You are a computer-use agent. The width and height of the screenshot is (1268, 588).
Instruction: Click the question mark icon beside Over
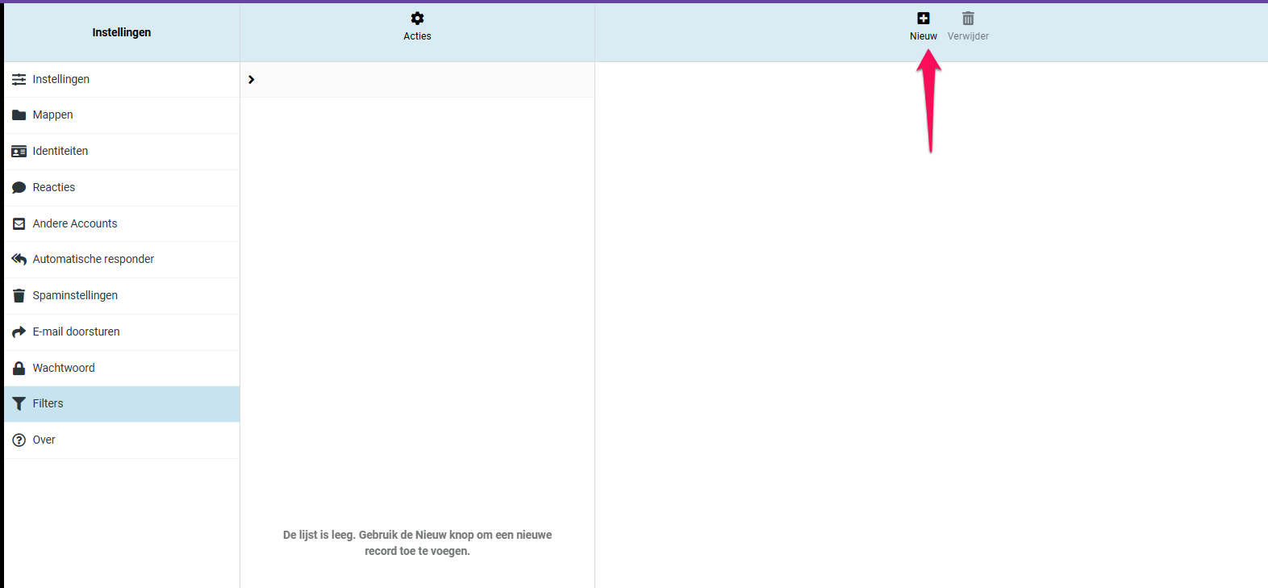[x=19, y=440]
